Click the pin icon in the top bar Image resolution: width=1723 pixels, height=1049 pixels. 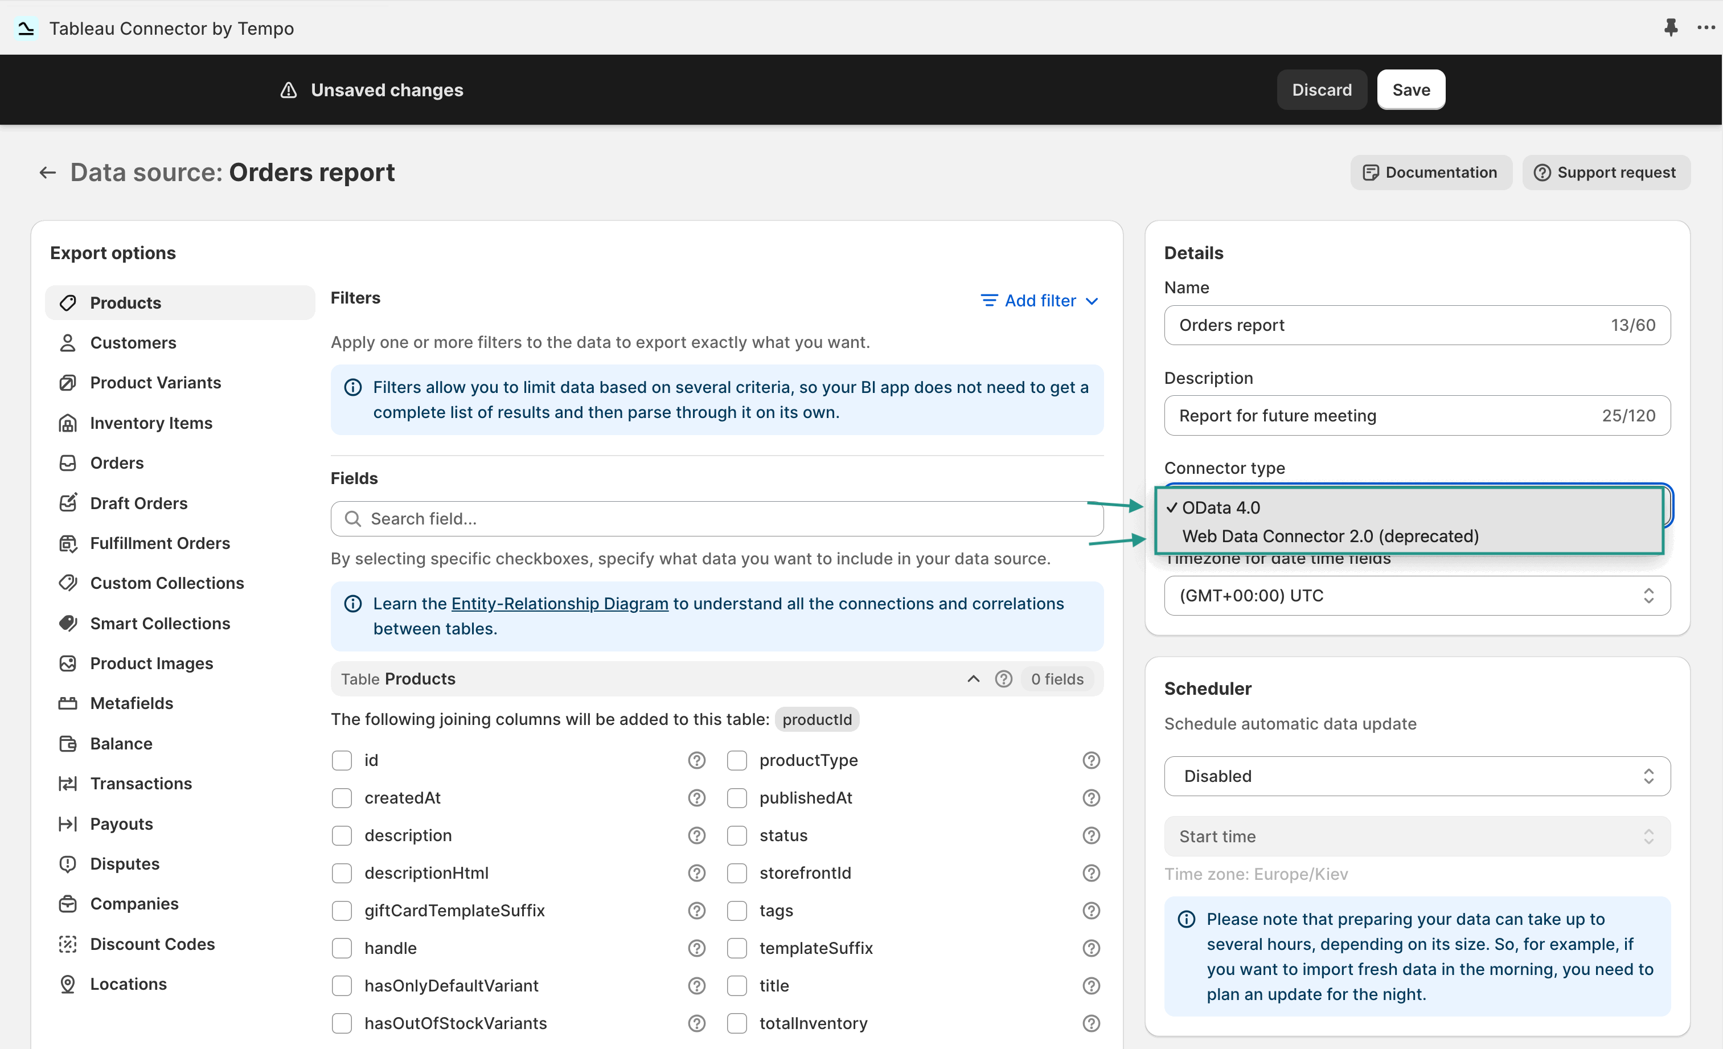pos(1671,28)
